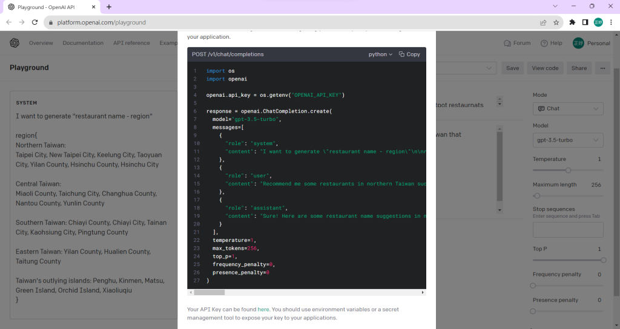Click the message scrollbar down arrow
The height and width of the screenshot is (329, 620).
pos(500,210)
